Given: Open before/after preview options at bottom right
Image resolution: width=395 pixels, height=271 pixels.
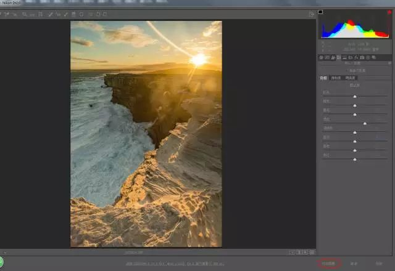Looking at the screenshot, I should coord(293,252).
